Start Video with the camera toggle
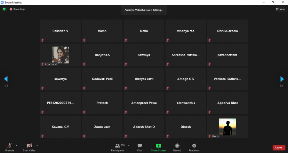 tap(29, 146)
